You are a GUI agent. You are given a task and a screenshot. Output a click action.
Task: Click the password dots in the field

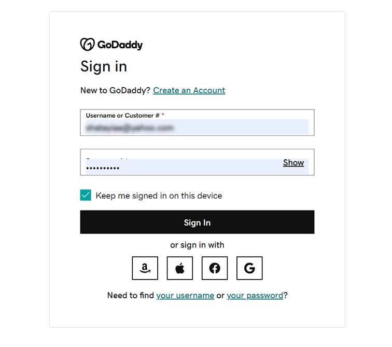(x=103, y=168)
